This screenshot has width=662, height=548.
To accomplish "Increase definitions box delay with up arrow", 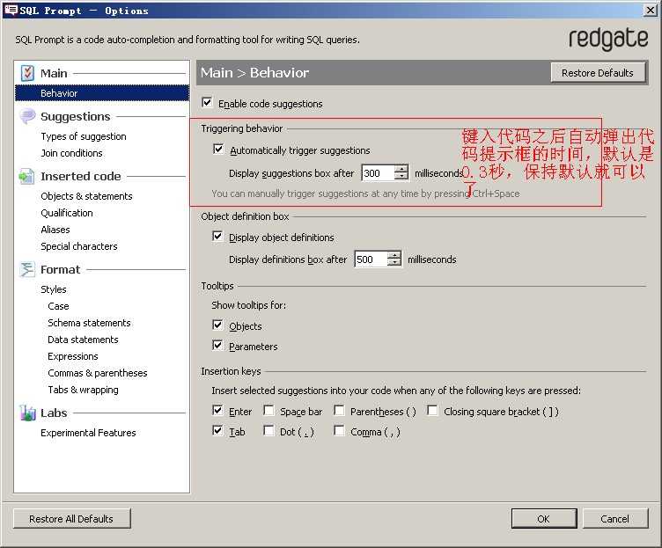I will [394, 255].
